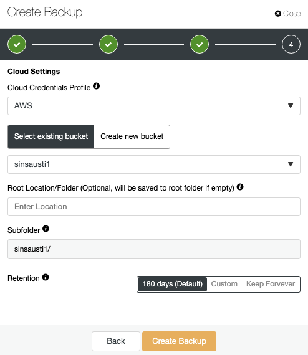Select the 180 days (Default) retention

(172, 284)
